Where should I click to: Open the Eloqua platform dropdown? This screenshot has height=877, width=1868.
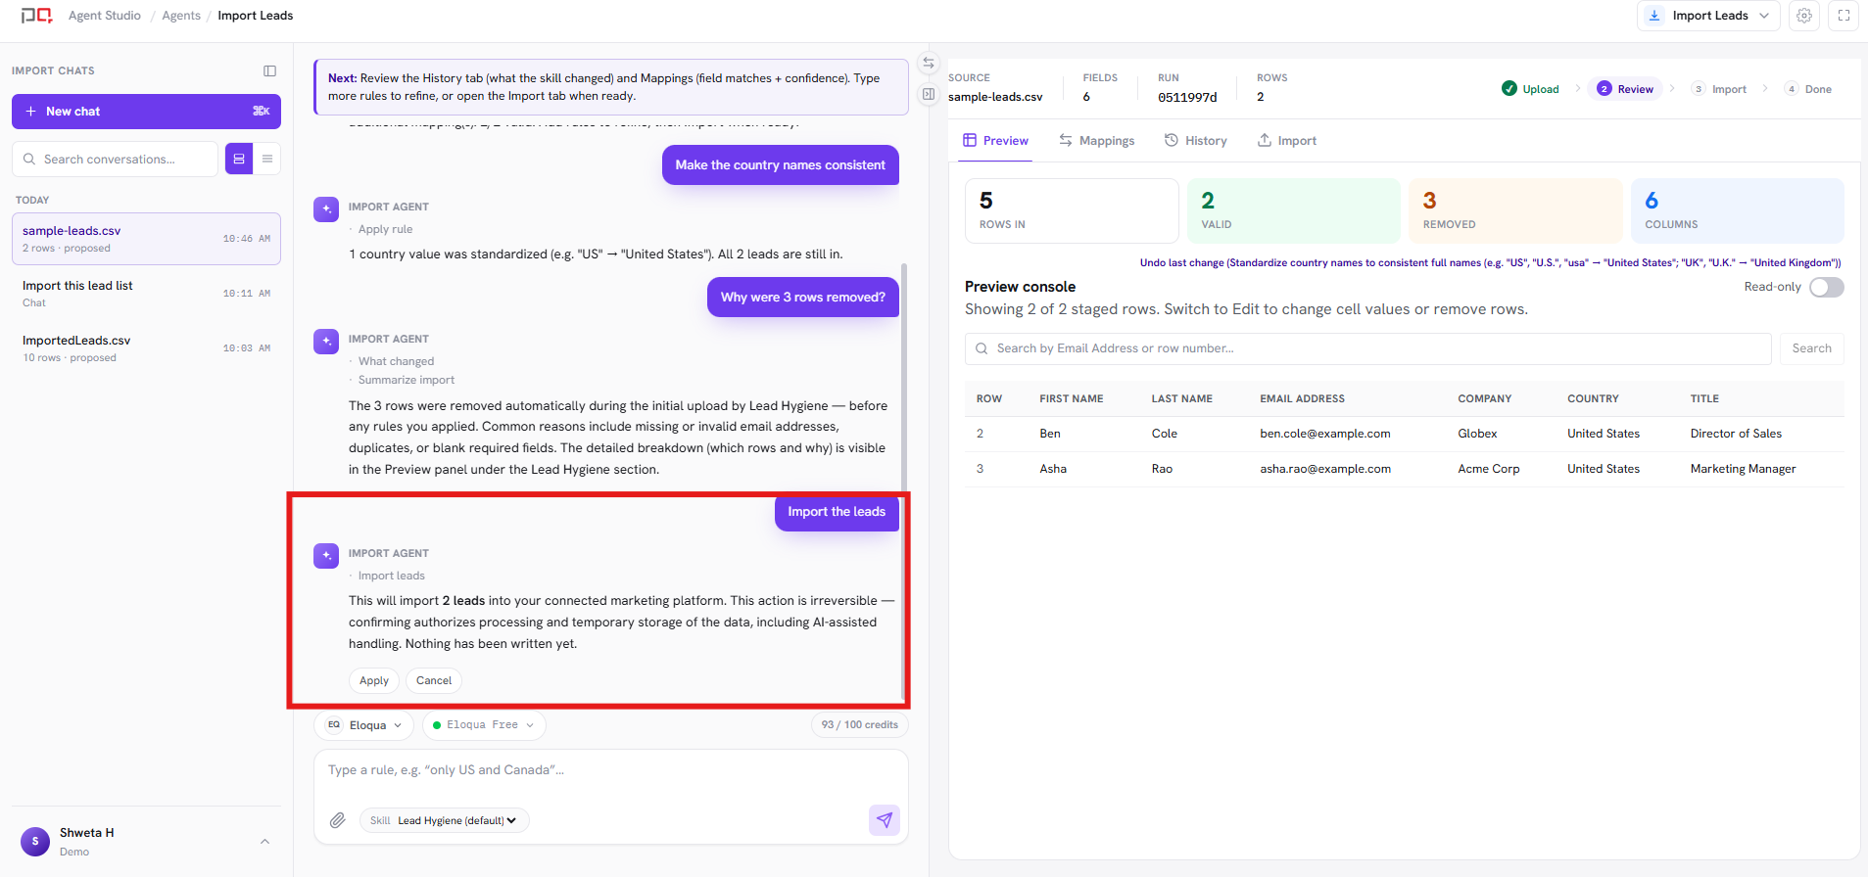[365, 725]
